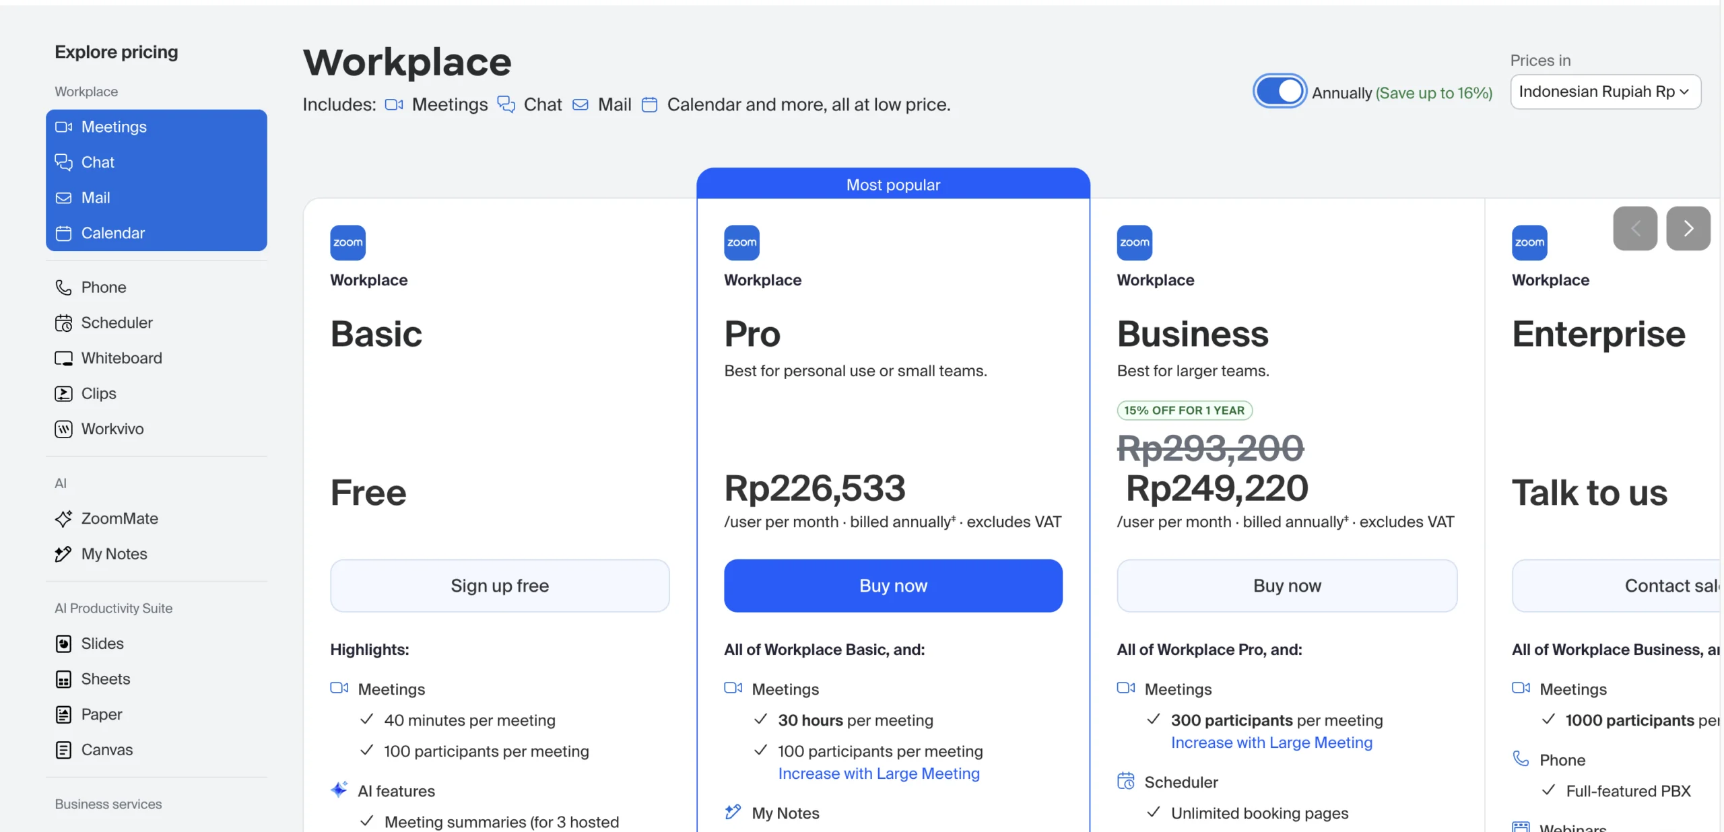Click the My Notes pen icon in sidebar
Viewport: 1724px width, 832px height.
63,554
